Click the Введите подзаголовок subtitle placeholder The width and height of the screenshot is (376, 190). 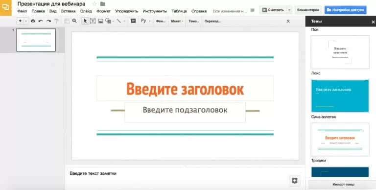point(185,113)
